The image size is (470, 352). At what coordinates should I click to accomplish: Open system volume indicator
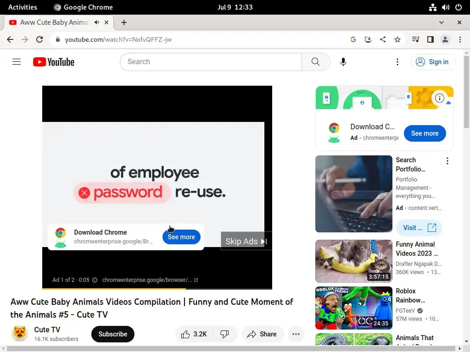446,7
